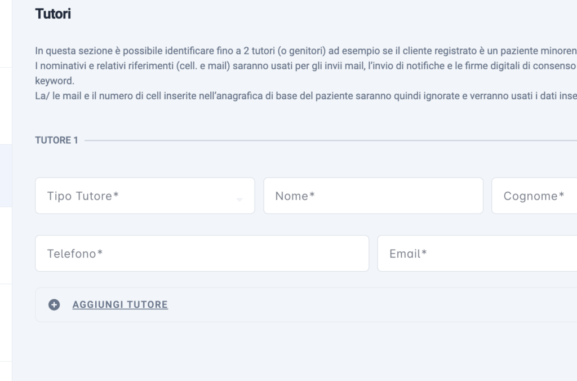Click the divider line next to TUTORE 1
This screenshot has height=381, width=577.
point(331,140)
